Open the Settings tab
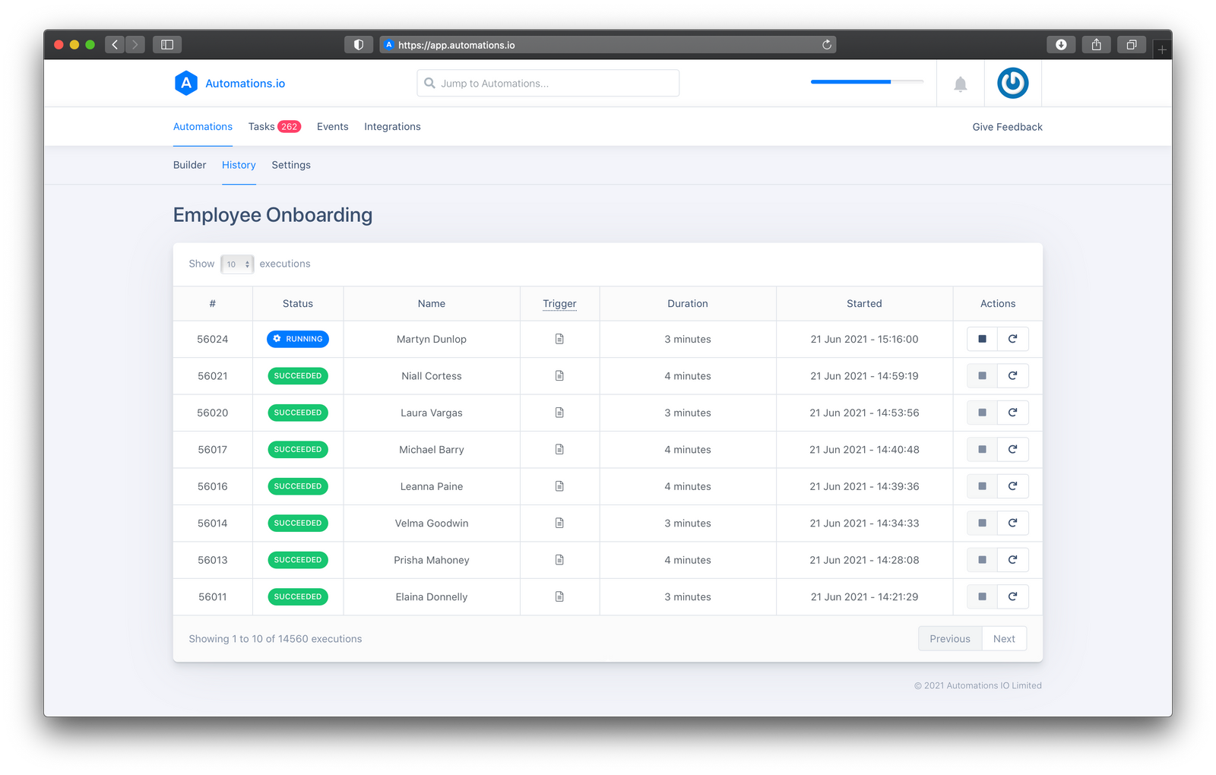This screenshot has height=775, width=1216. click(291, 165)
